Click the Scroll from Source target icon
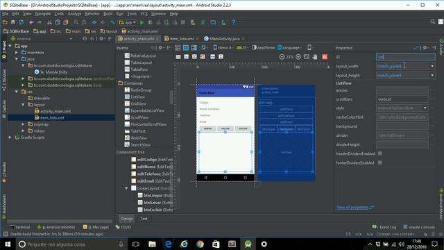Image resolution: width=444 pixels, height=250 pixels. click(x=85, y=39)
